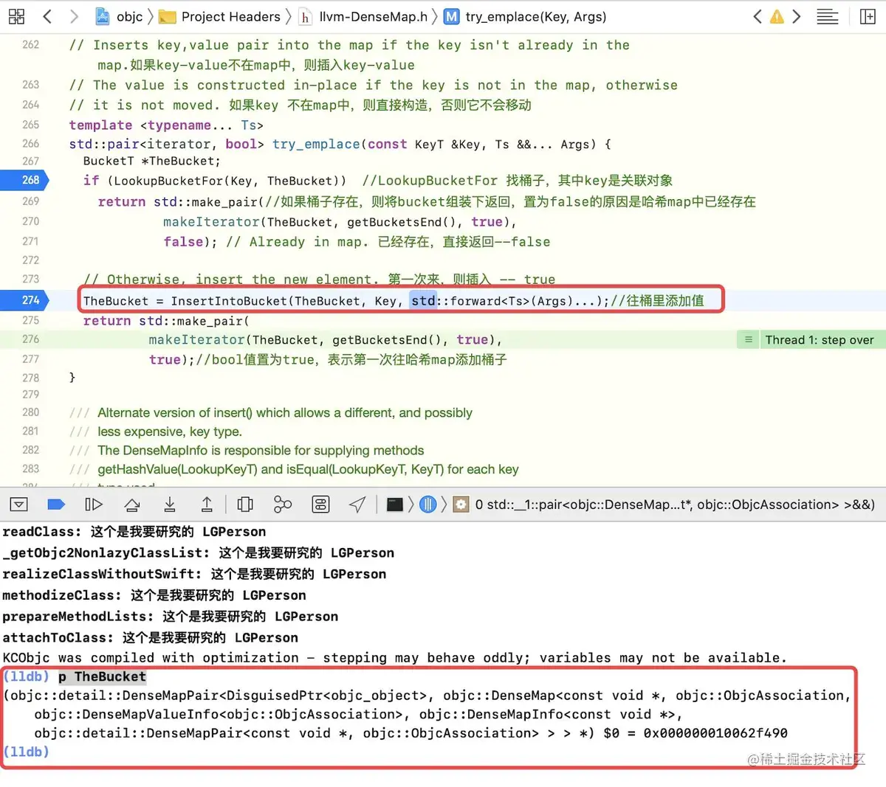The height and width of the screenshot is (787, 886).
Task: Click the method 'M' symbol icon
Action: pos(451,16)
